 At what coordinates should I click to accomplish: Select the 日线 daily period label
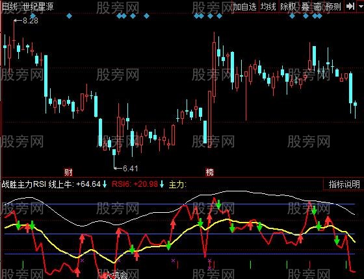point(10,6)
